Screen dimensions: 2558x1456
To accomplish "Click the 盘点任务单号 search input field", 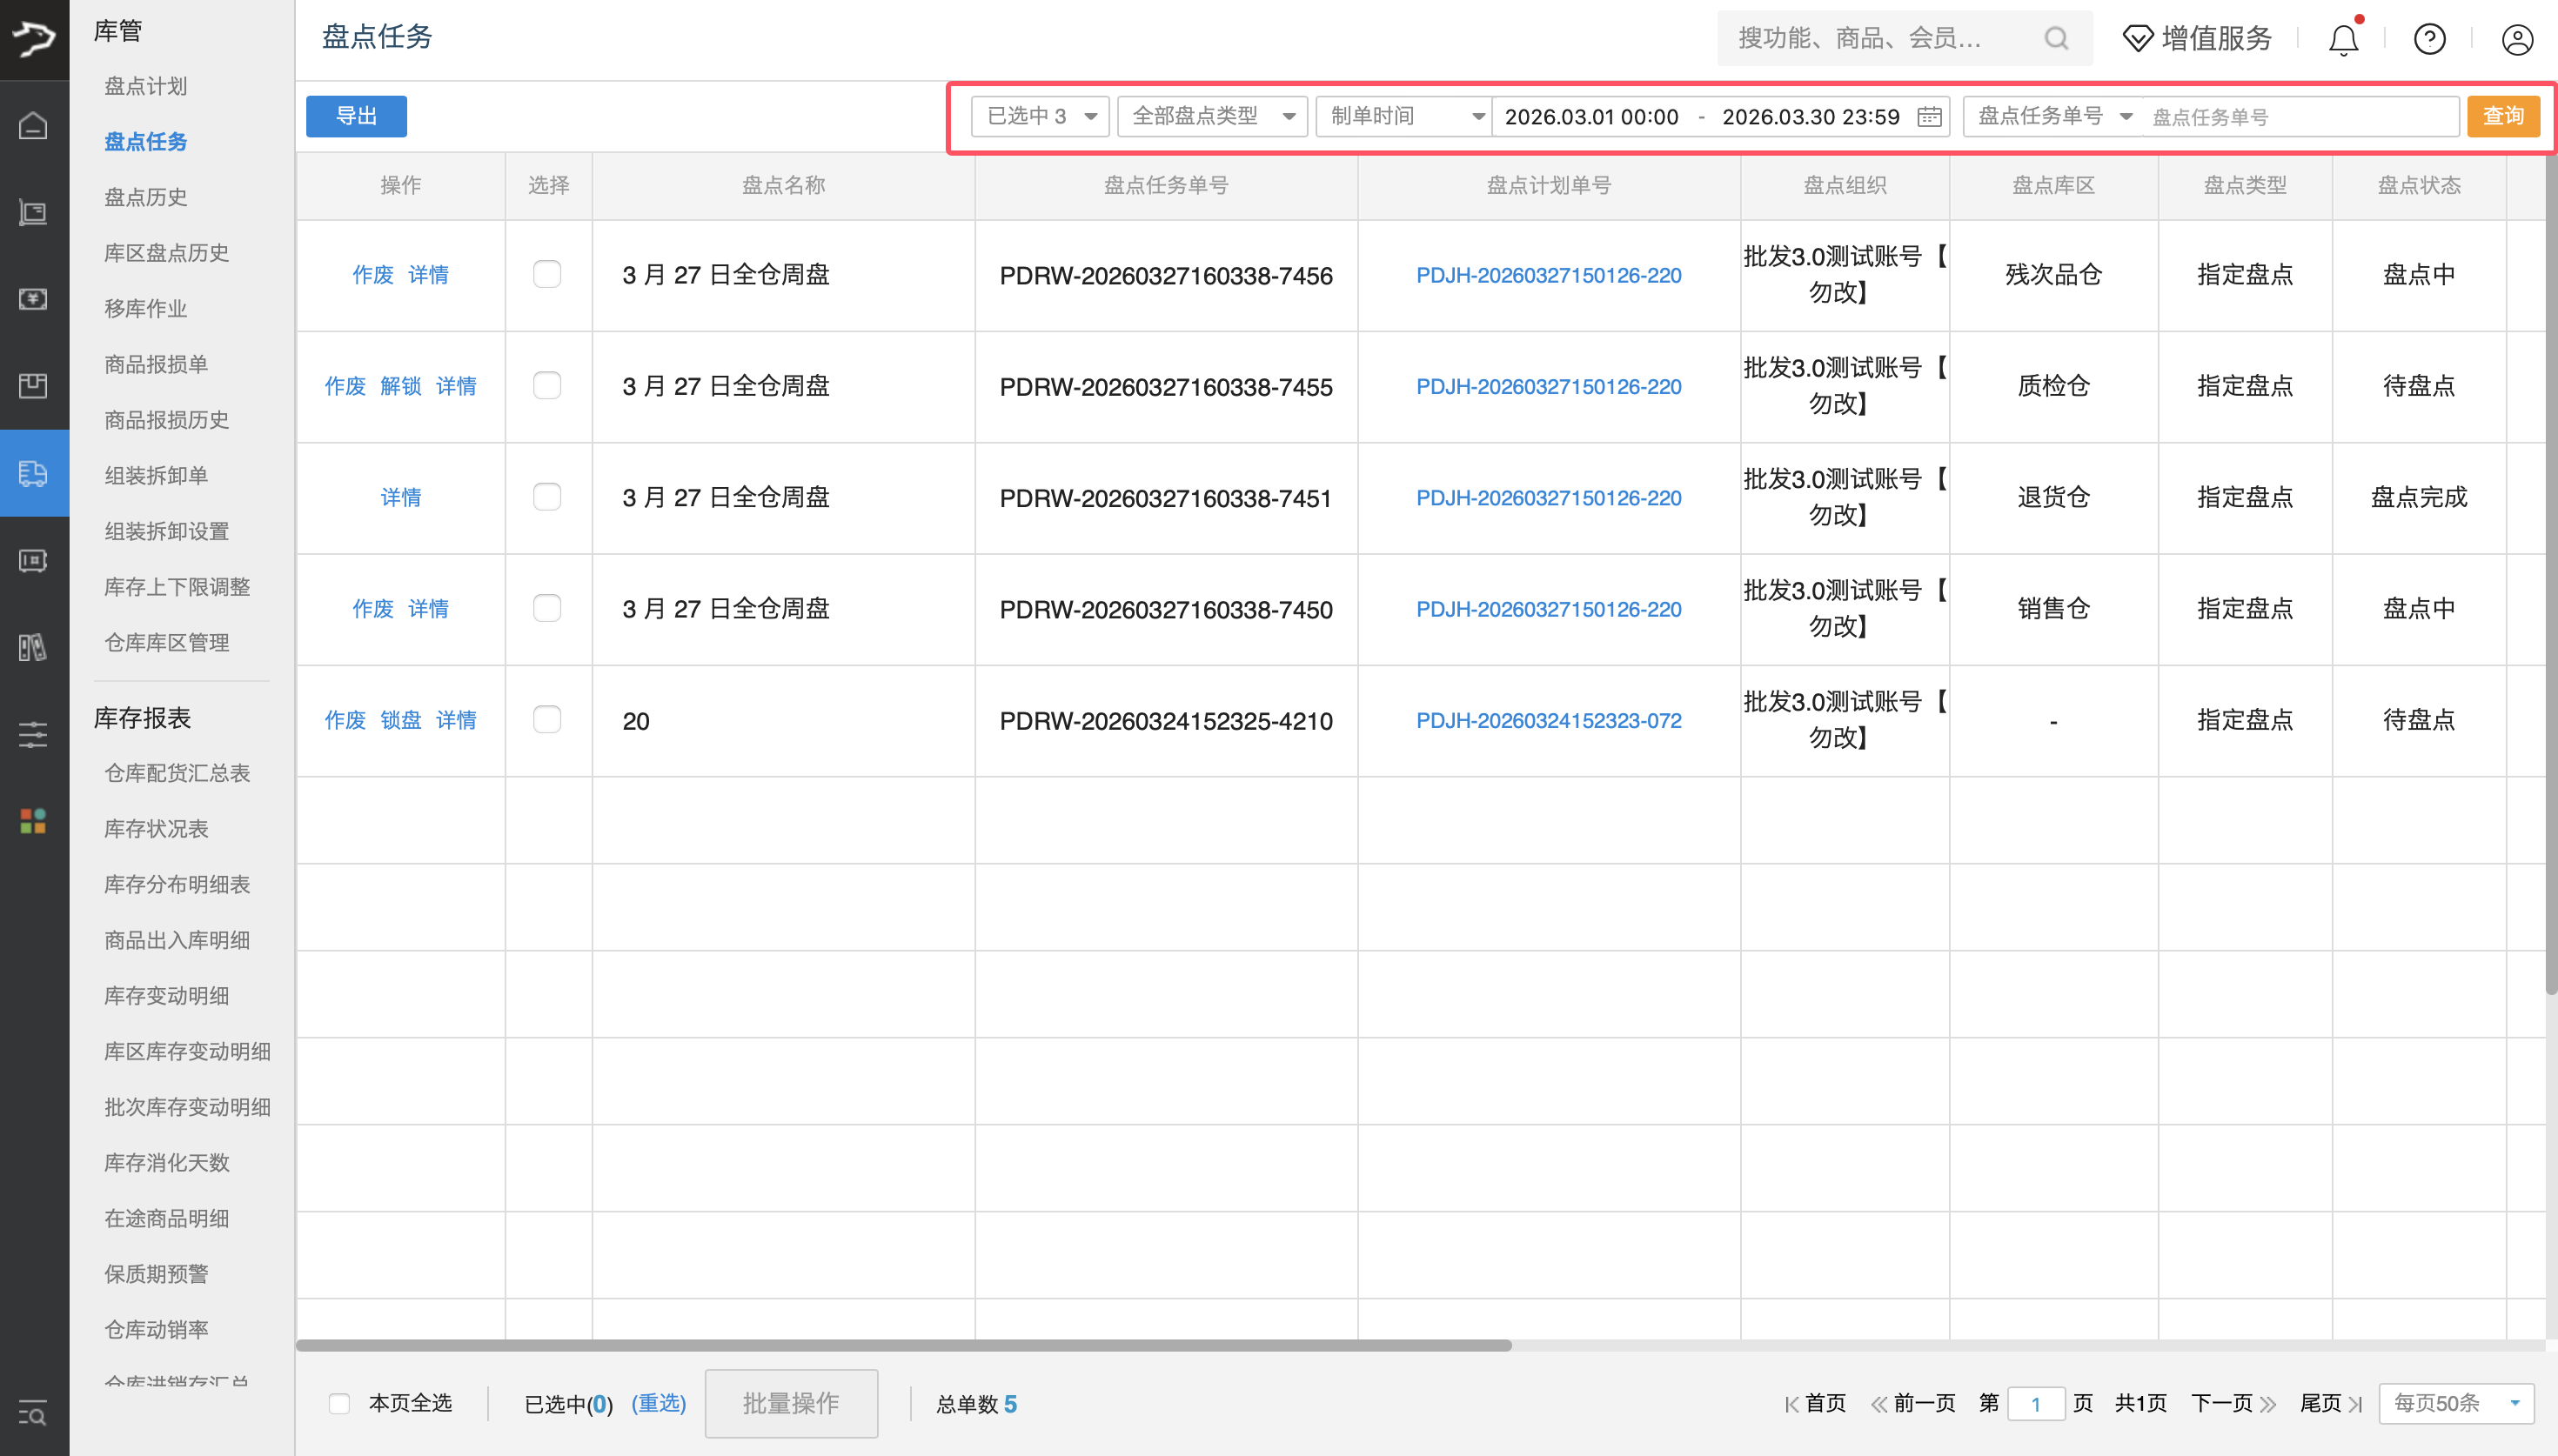I will [2299, 117].
